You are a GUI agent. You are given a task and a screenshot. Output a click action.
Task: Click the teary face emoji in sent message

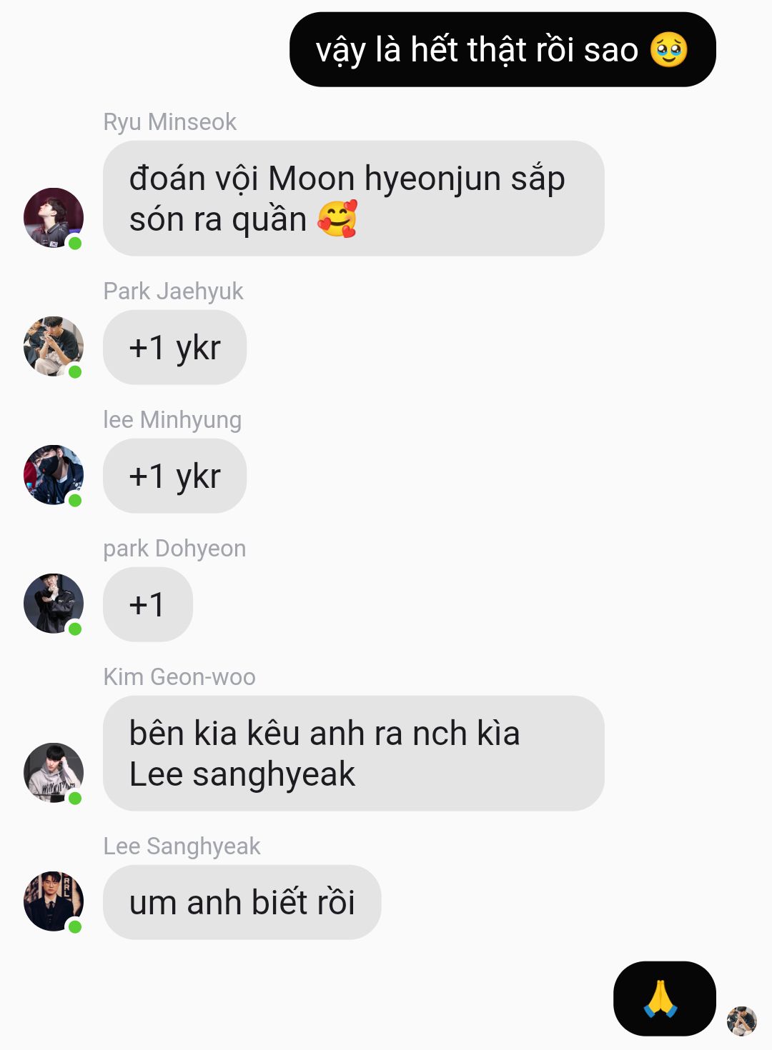tap(669, 50)
